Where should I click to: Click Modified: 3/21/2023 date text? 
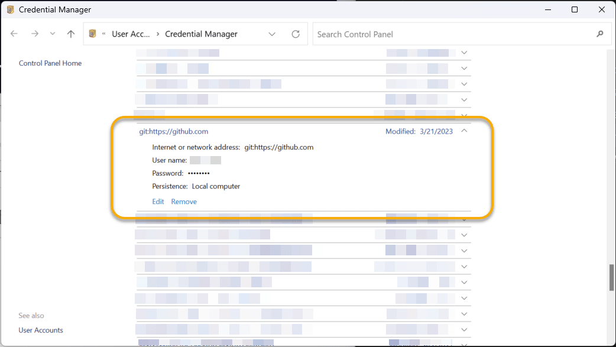pyautogui.click(x=419, y=132)
